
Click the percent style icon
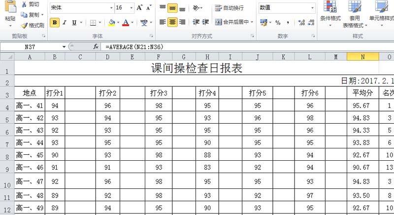pyautogui.click(x=278, y=22)
